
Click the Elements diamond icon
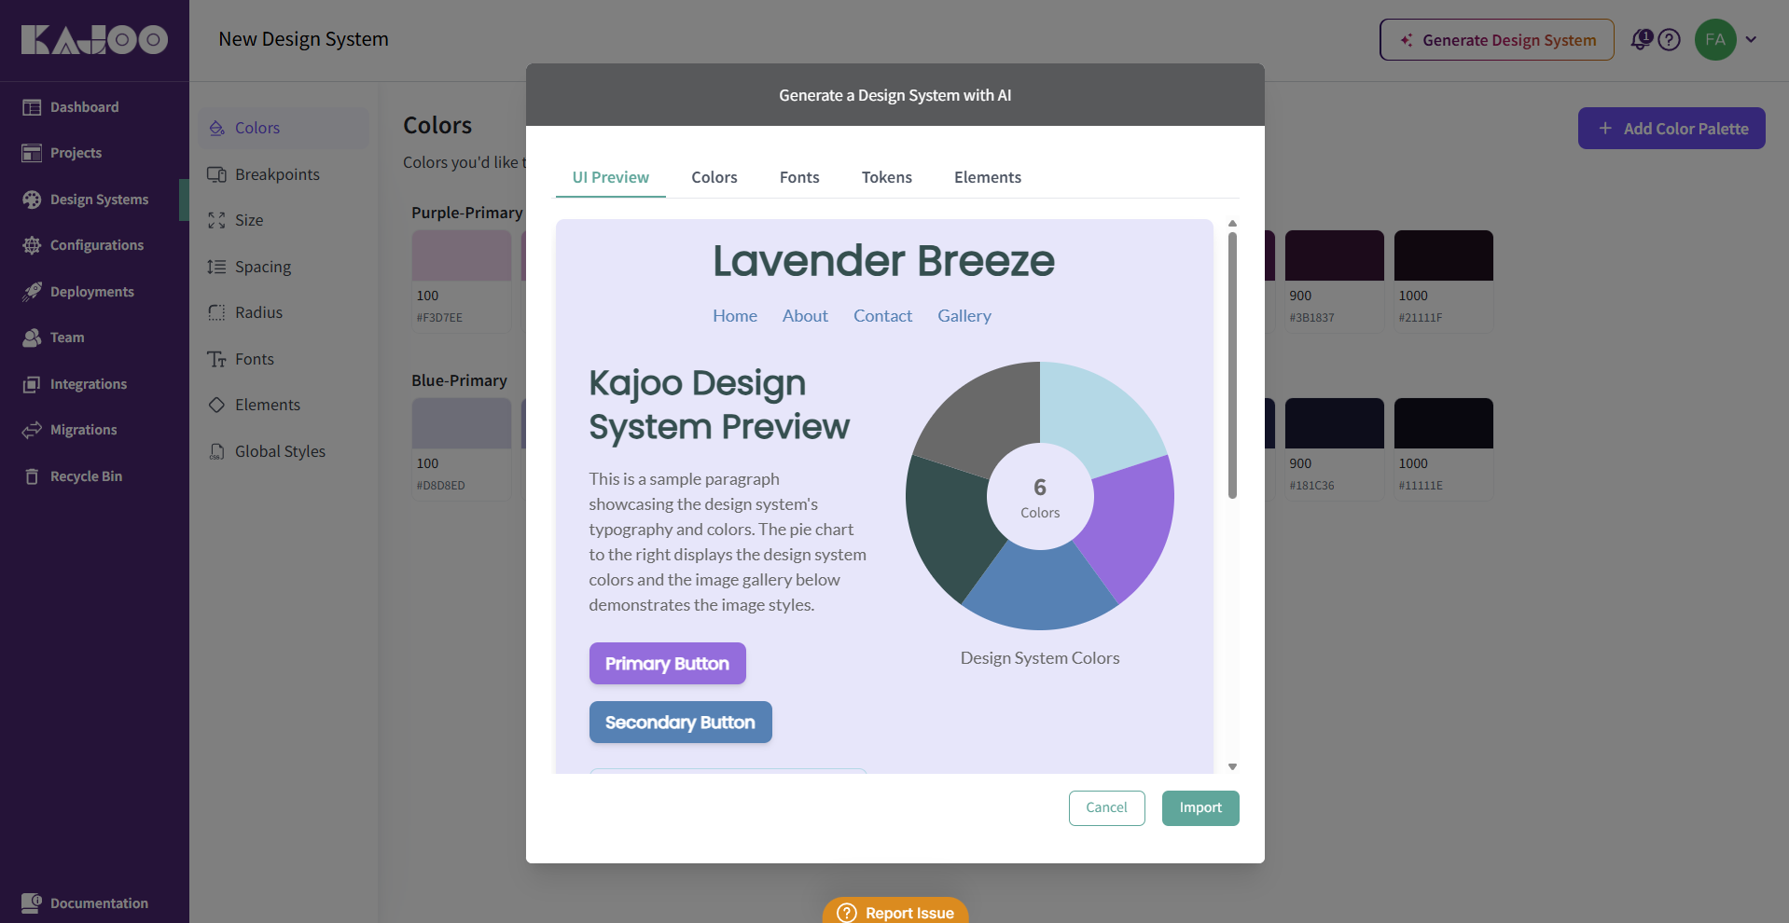tap(216, 405)
